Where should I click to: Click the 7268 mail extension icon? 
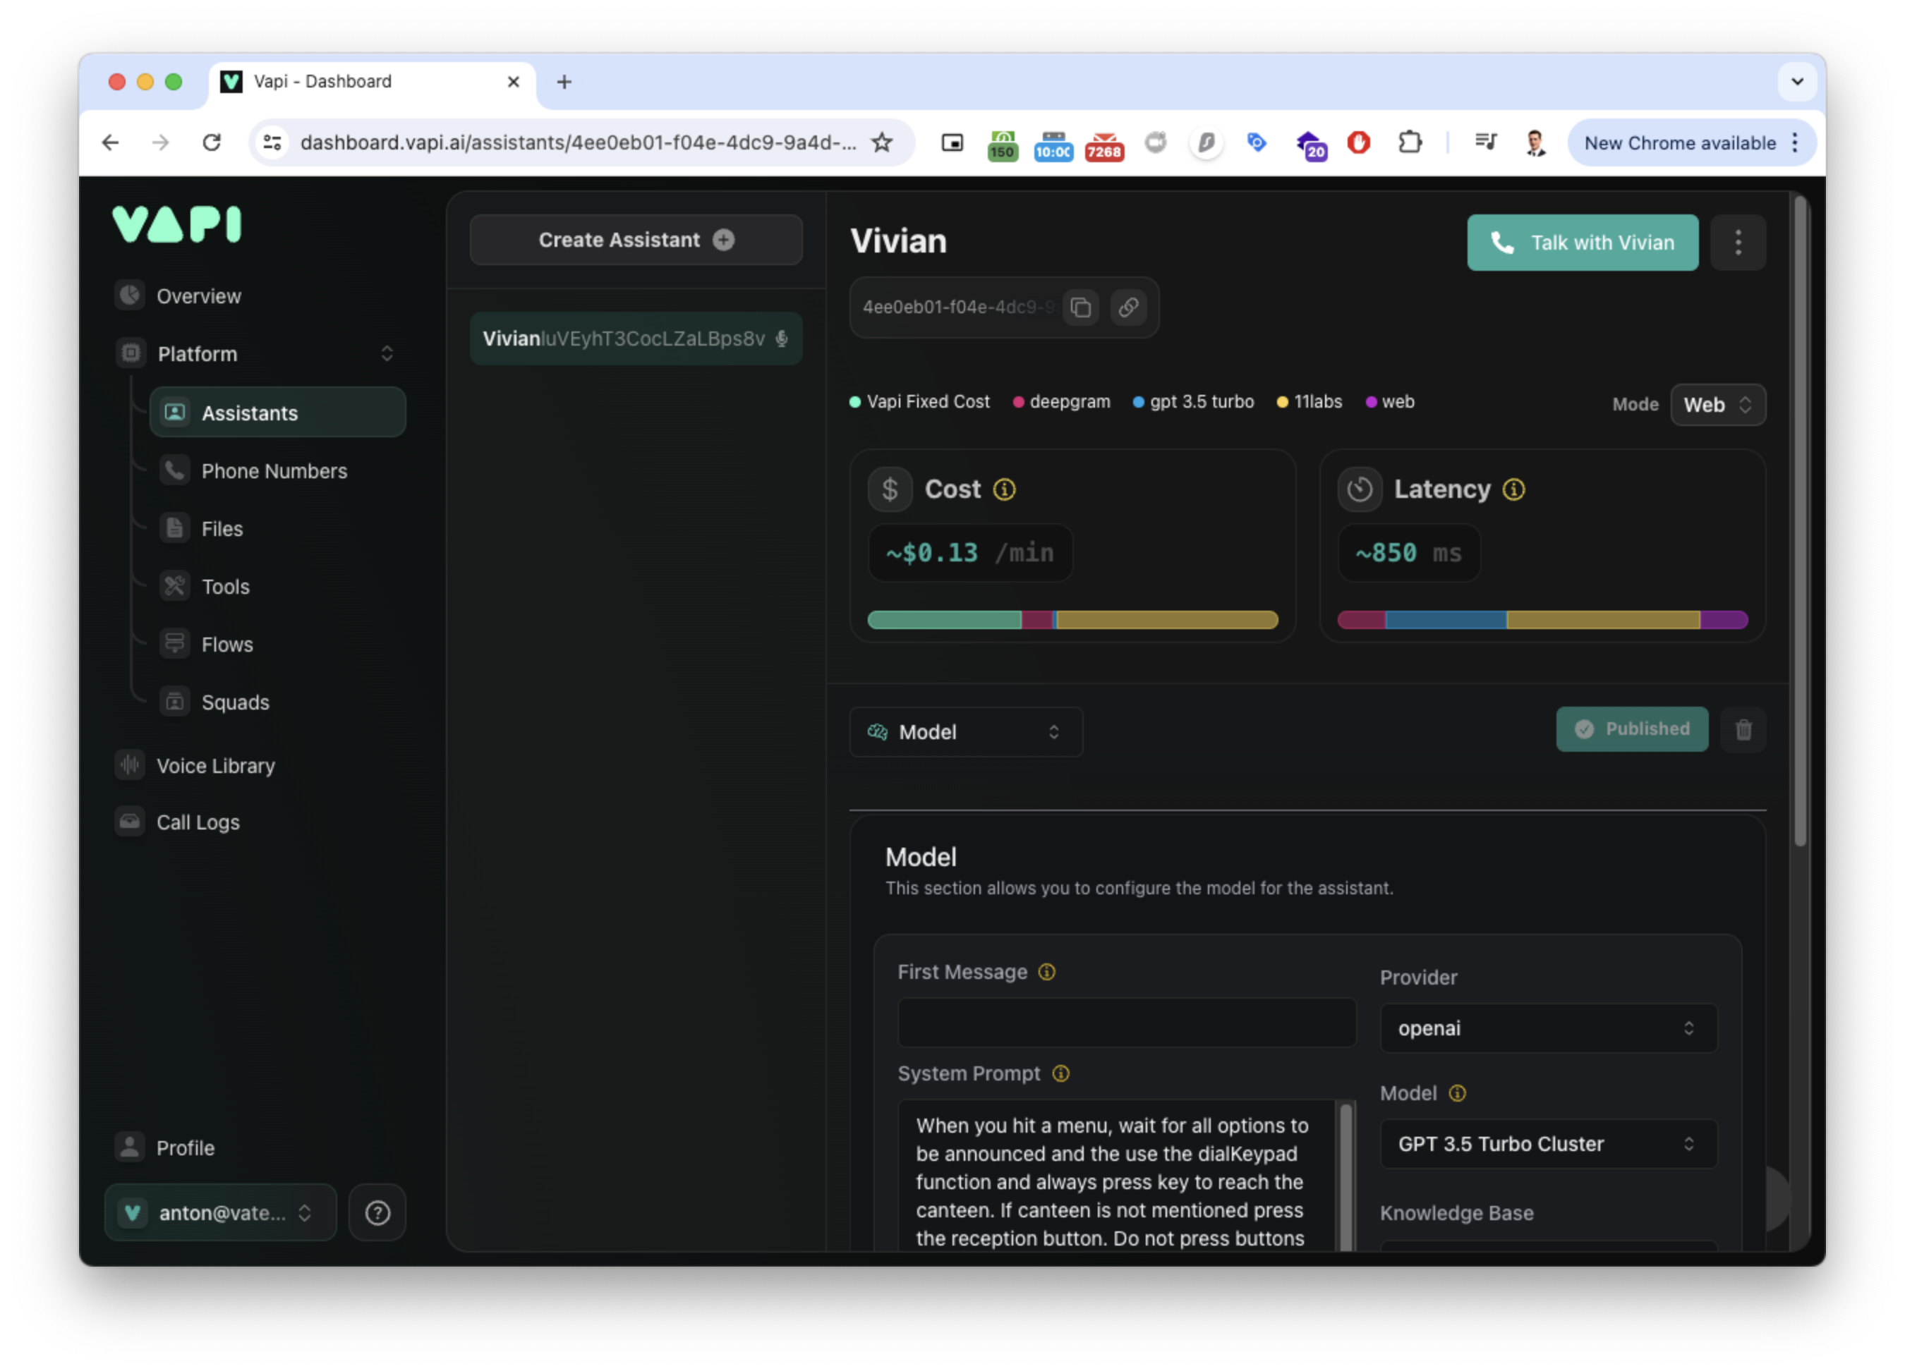point(1103,145)
